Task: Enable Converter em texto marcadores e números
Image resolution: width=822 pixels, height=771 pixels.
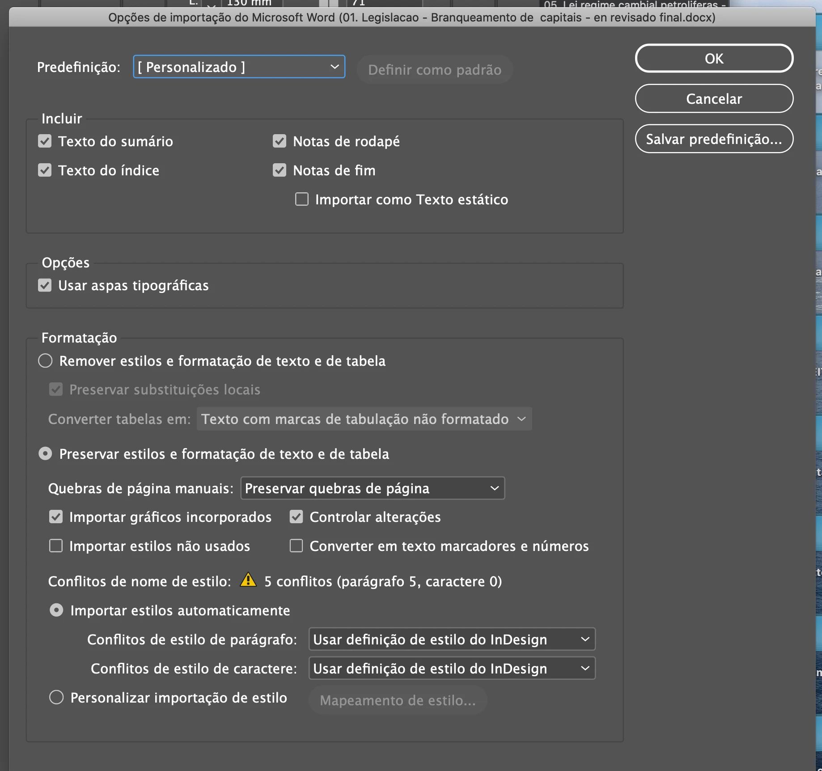Action: pos(296,546)
